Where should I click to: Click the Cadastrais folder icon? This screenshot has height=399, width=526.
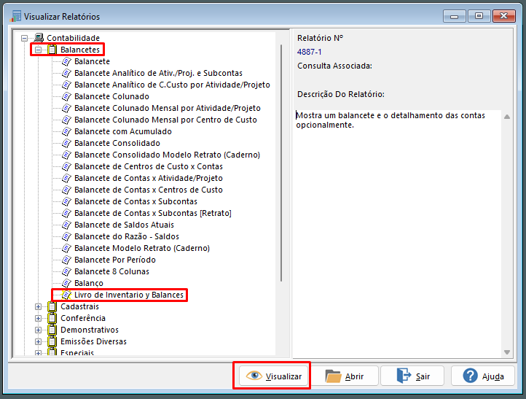pyautogui.click(x=52, y=306)
